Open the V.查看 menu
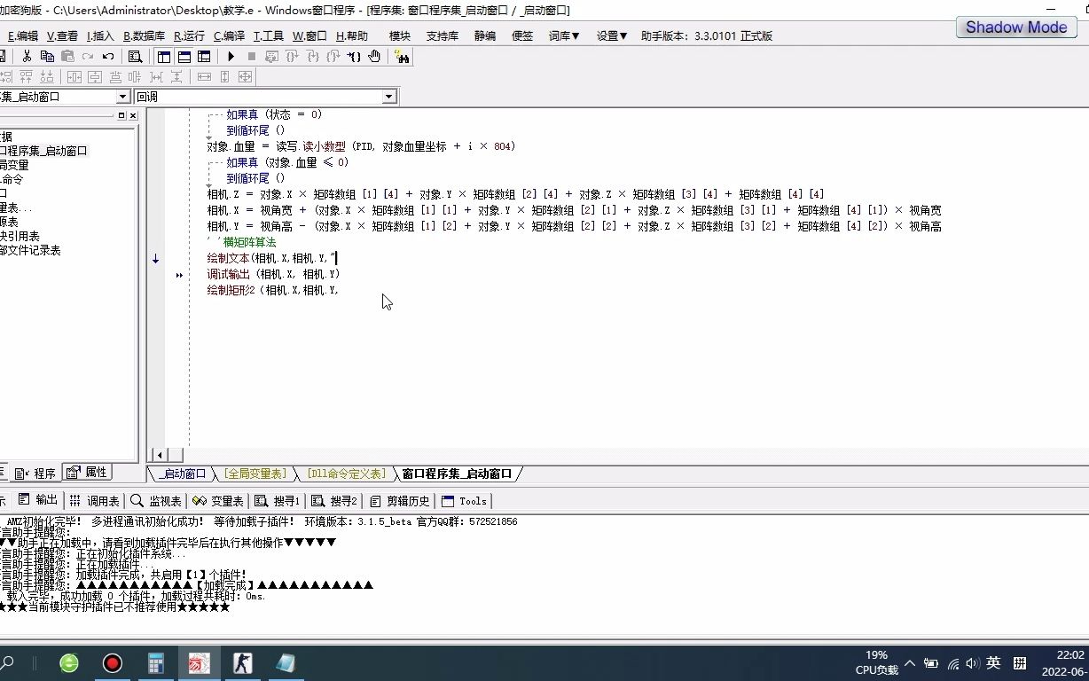The width and height of the screenshot is (1089, 681). tap(62, 36)
